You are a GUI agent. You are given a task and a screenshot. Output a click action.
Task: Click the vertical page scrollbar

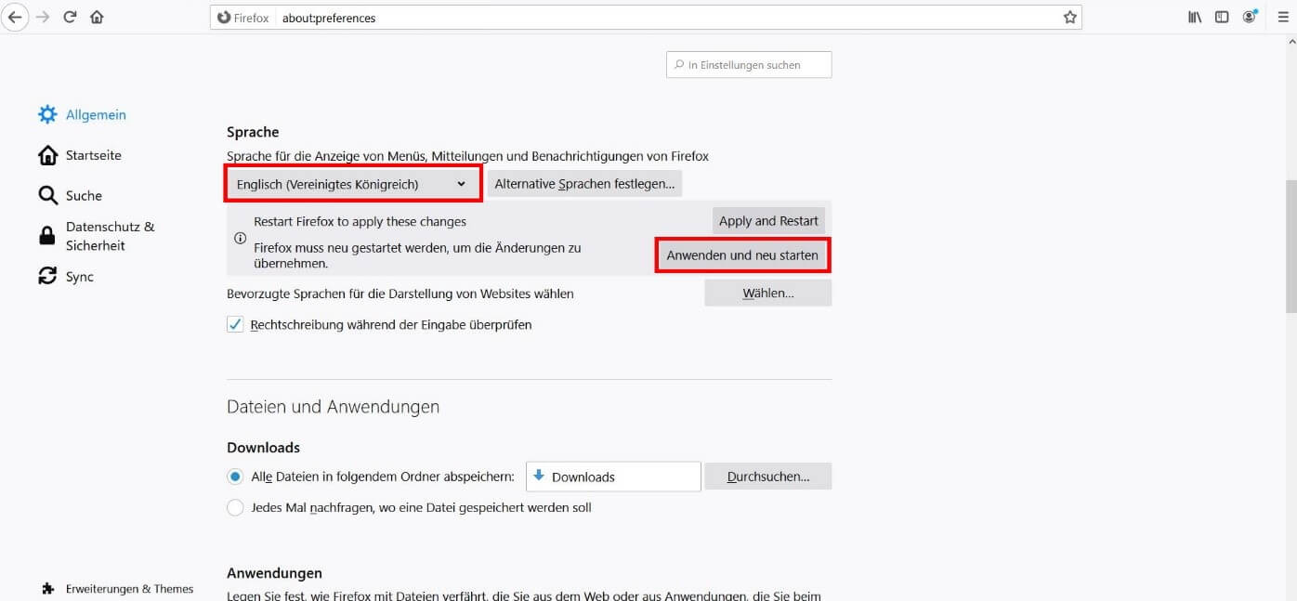point(1290,246)
